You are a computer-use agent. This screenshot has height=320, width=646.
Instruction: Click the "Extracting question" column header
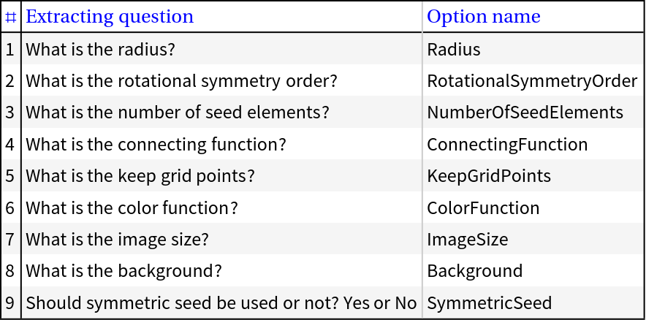pos(110,17)
